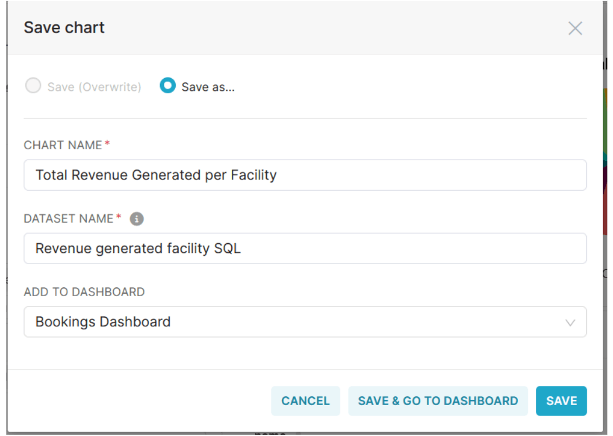Select the Save (Overwrite) radio button

coord(33,86)
